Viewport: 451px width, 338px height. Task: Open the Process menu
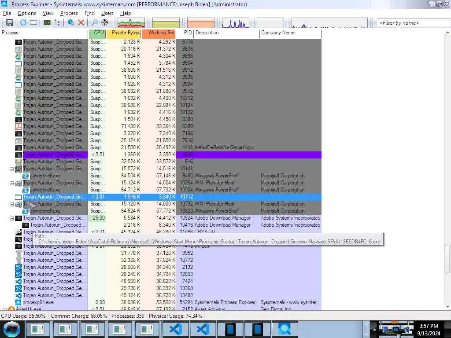(69, 13)
